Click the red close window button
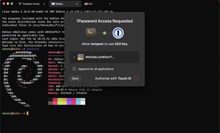Image resolution: width=220 pixels, height=133 pixels. 4,3
